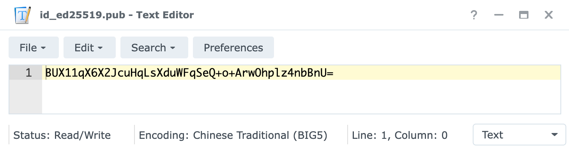
Task: Maximize the Text Editor window
Action: pyautogui.click(x=524, y=15)
